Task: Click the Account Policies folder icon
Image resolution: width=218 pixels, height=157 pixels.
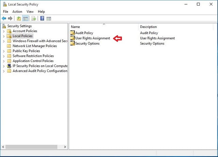Action: pos(9,31)
